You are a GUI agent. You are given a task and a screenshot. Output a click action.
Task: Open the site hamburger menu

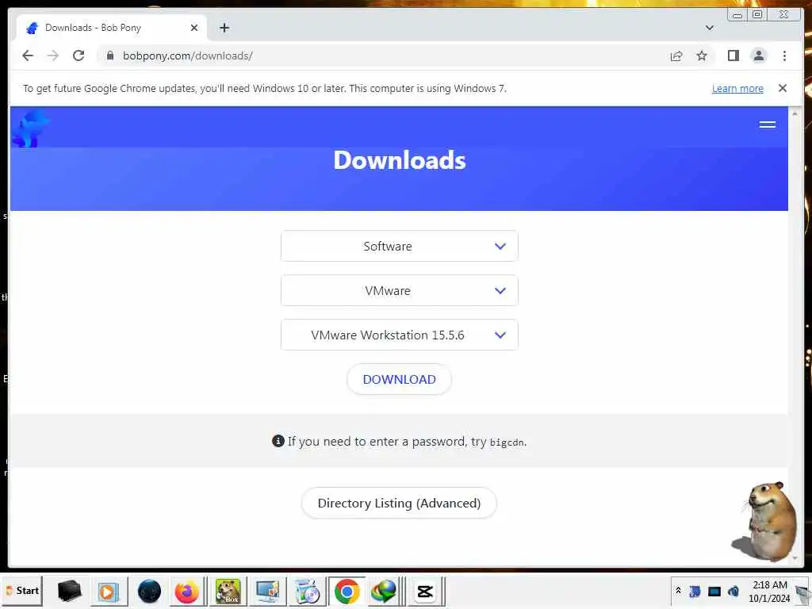point(768,124)
